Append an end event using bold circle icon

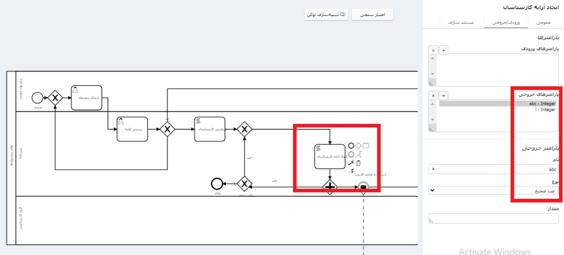click(351, 146)
